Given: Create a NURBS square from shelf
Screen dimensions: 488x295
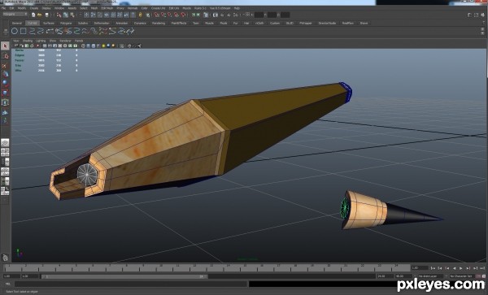Looking at the screenshot, I should click(24, 31).
